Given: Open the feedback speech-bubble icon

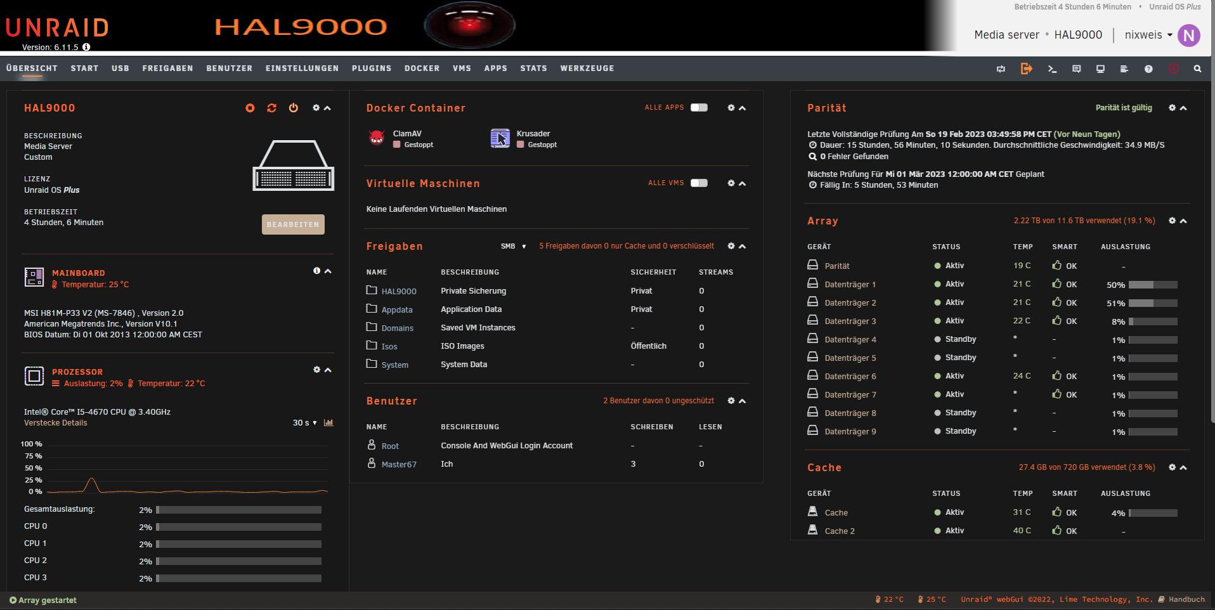Looking at the screenshot, I should click(x=1076, y=69).
